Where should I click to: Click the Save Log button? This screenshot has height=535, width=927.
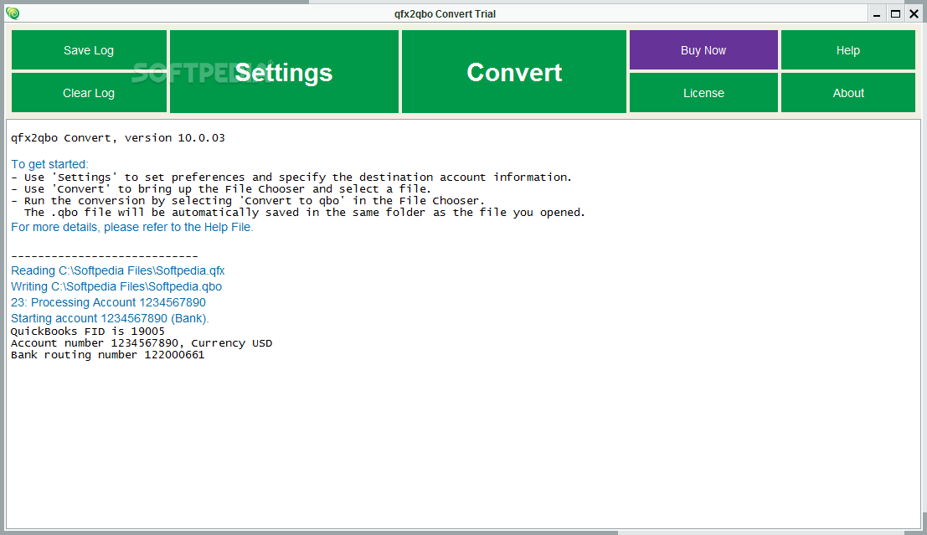(89, 50)
